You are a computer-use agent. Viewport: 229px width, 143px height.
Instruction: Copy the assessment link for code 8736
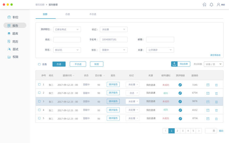click(180, 118)
